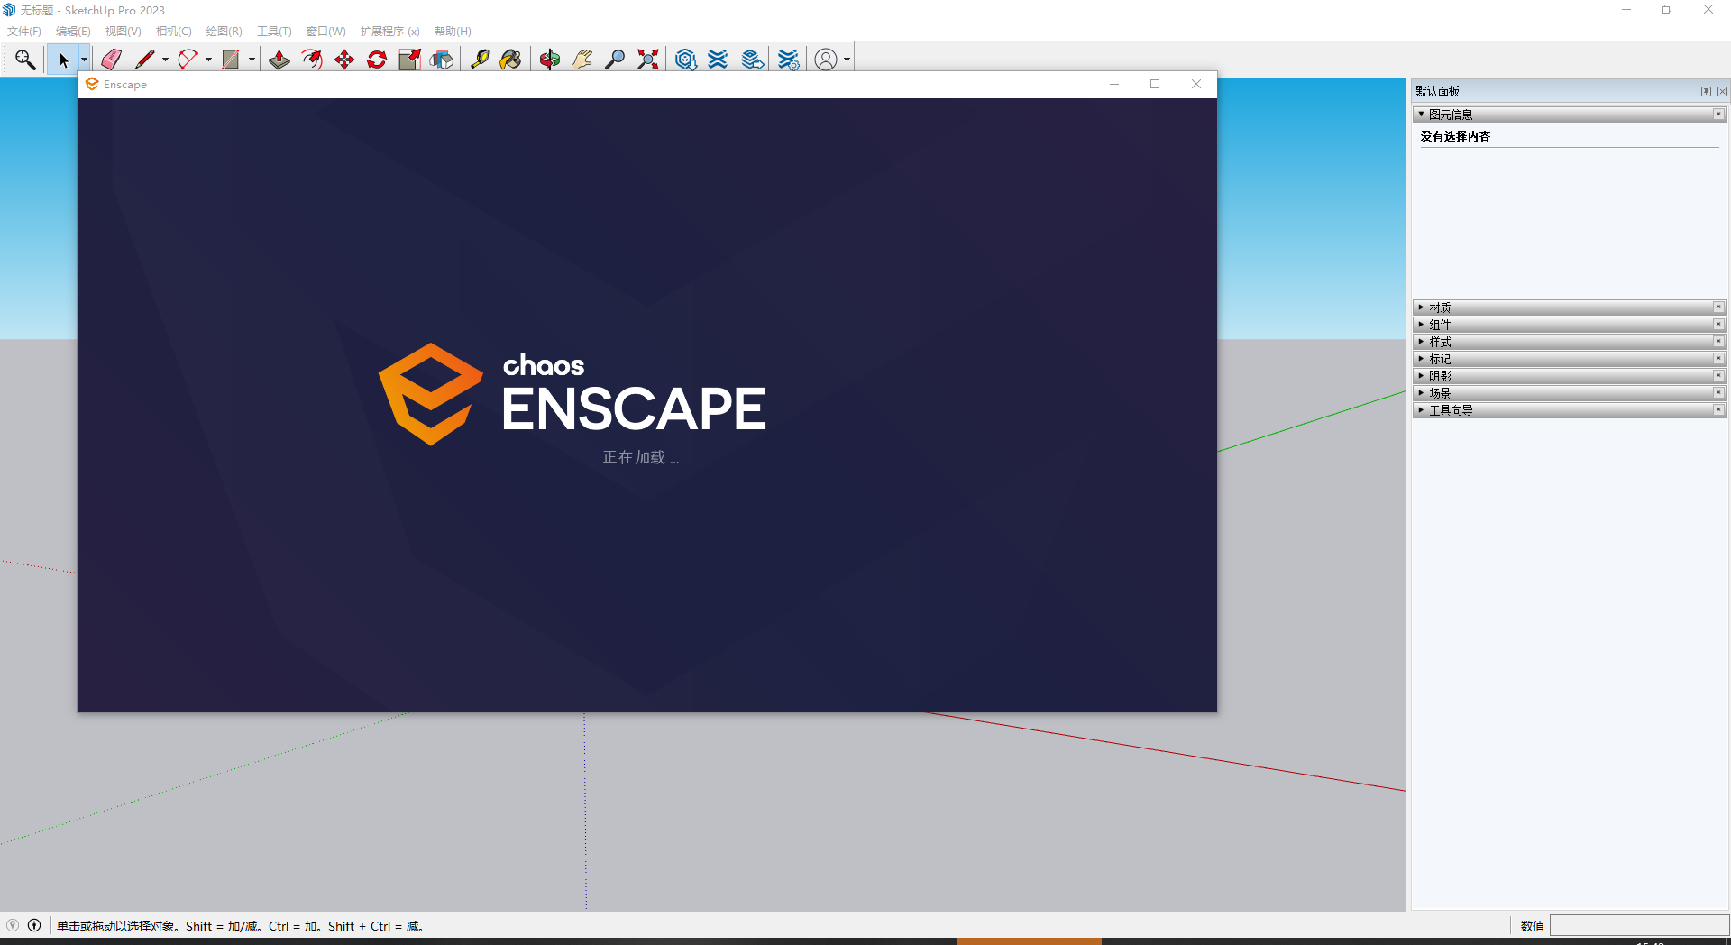1731x945 pixels.
Task: Select the Eraser tool
Action: (111, 60)
